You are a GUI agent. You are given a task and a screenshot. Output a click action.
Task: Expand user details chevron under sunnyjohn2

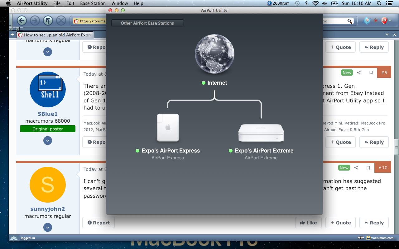point(48,228)
